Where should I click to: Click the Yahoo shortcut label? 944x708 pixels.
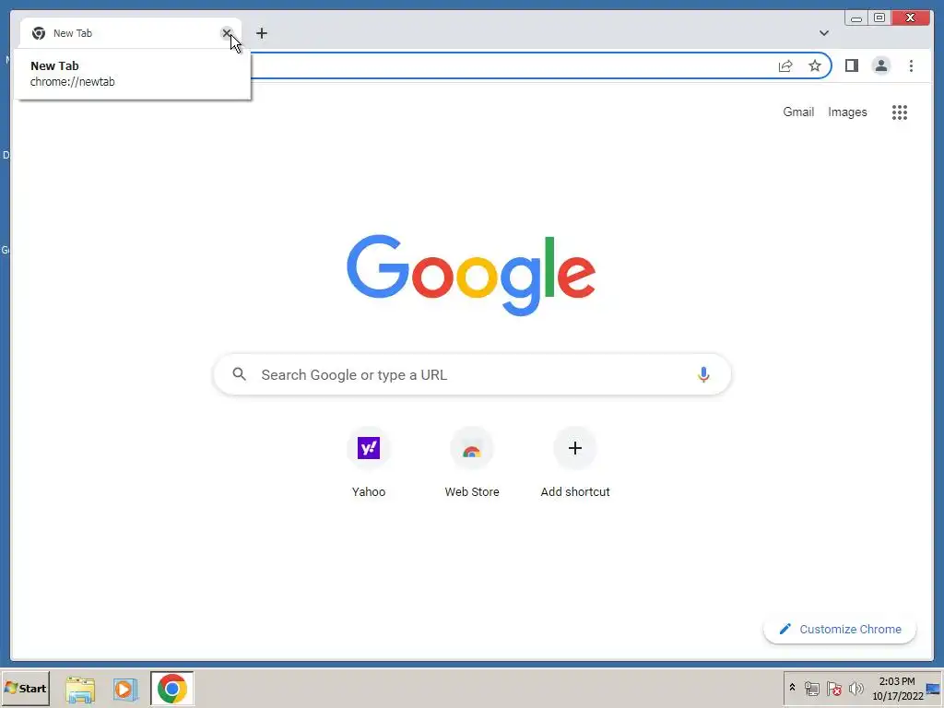click(369, 492)
